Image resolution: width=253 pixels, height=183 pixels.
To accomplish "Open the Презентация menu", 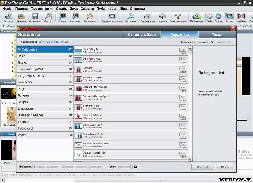I will [x=42, y=9].
